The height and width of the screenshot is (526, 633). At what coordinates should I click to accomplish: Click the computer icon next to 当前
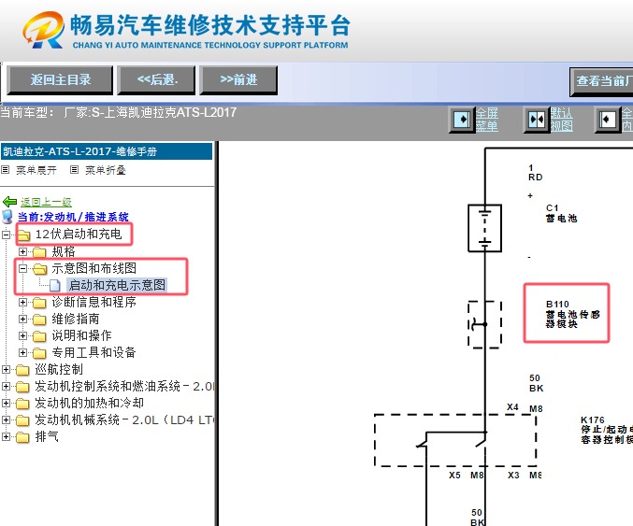(x=7, y=217)
